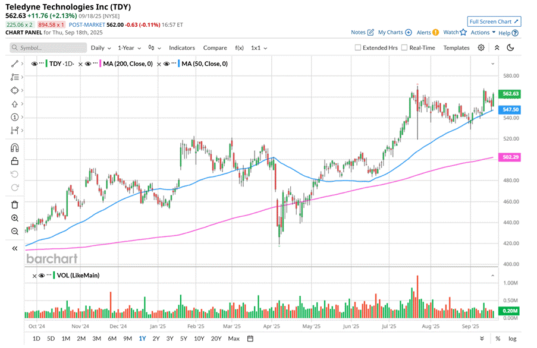This screenshot has height=348, width=537.
Task: Pick the numbered label annotation tool
Action: (x=14, y=117)
